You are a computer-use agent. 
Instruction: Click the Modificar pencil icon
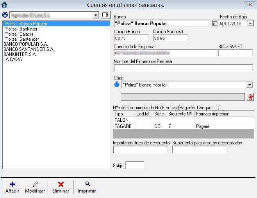pos(35,184)
